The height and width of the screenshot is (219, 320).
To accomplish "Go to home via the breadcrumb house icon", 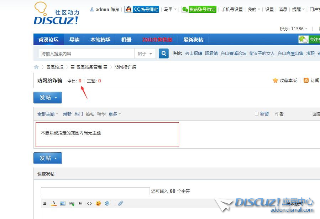I will point(36,67).
